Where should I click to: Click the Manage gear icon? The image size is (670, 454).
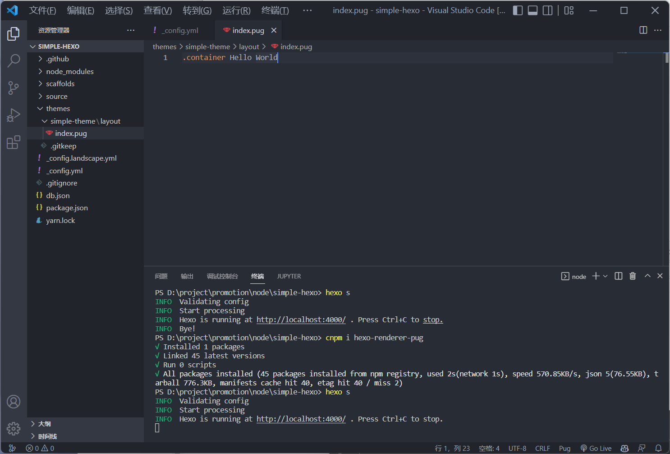point(14,428)
